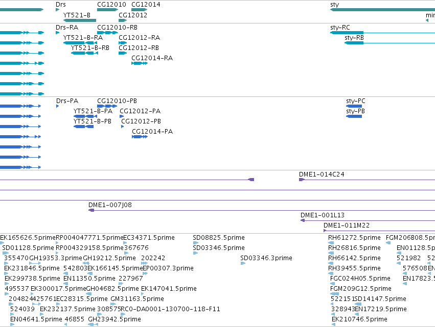The height and width of the screenshot is (327, 435).
Task: Select the SD03346.3prime EST label
Action: (x=266, y=258)
